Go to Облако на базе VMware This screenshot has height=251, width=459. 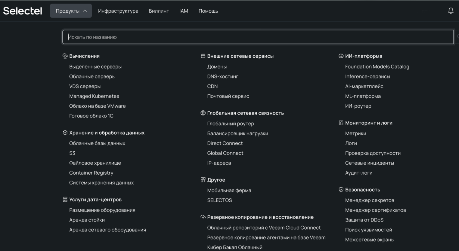point(98,106)
